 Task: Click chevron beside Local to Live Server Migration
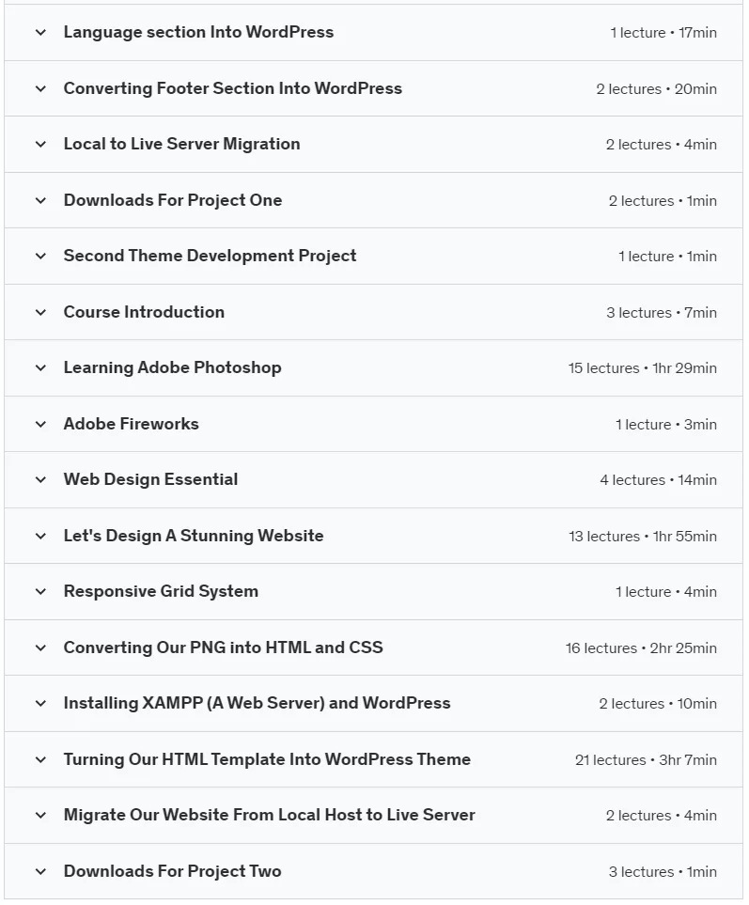[x=40, y=145]
